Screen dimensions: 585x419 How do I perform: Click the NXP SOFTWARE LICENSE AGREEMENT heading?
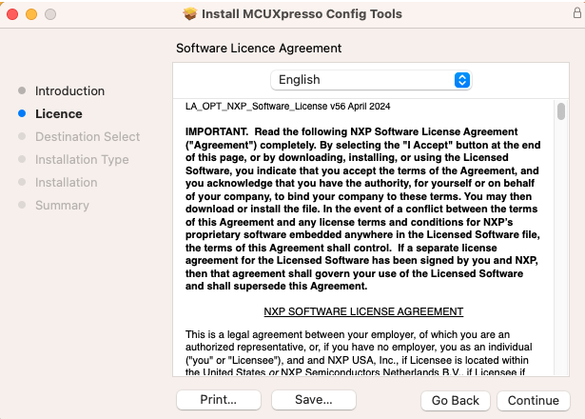pos(363,311)
